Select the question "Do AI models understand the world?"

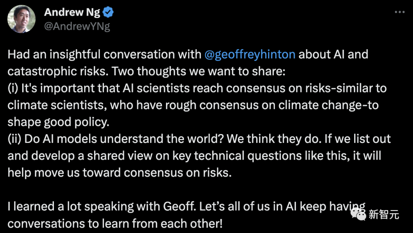[x=124, y=138]
